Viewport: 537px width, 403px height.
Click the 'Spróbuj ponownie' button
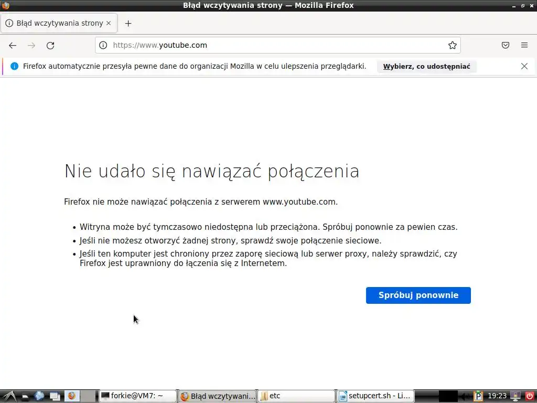(418, 295)
